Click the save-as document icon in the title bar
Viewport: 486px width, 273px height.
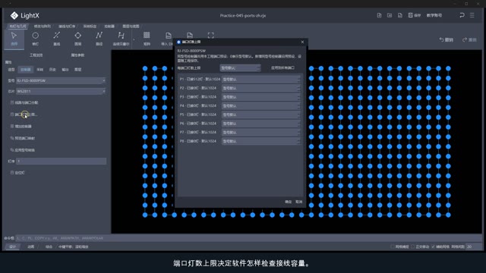[400, 15]
